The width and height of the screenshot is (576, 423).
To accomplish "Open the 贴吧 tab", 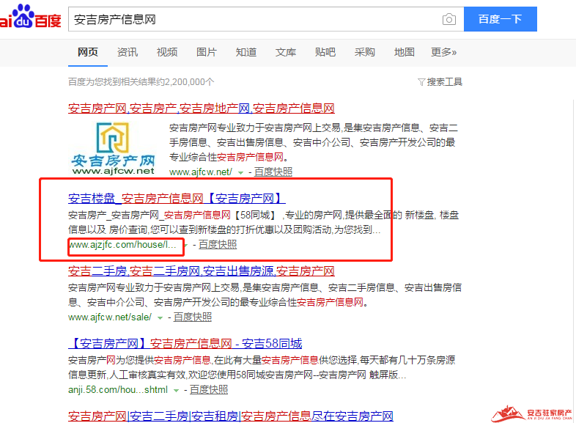I will pyautogui.click(x=325, y=52).
